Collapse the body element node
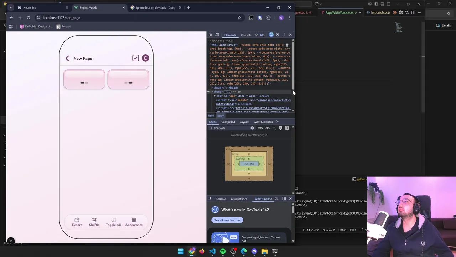 (212, 92)
